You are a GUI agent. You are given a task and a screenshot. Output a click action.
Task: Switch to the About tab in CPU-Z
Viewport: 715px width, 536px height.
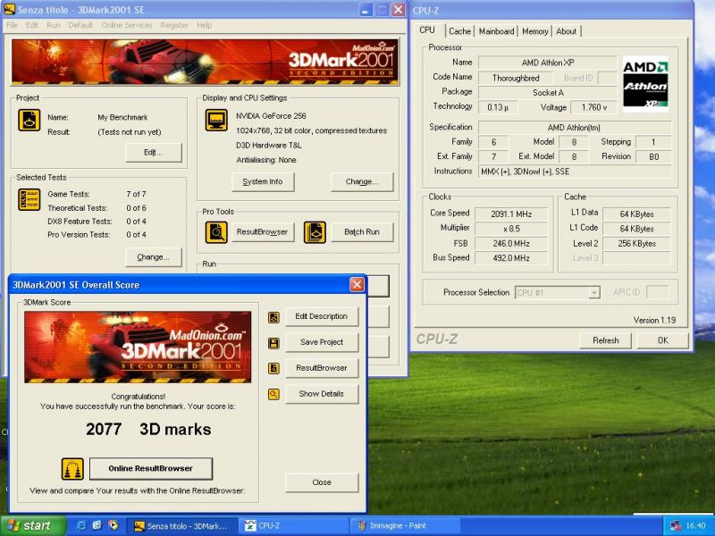click(566, 31)
